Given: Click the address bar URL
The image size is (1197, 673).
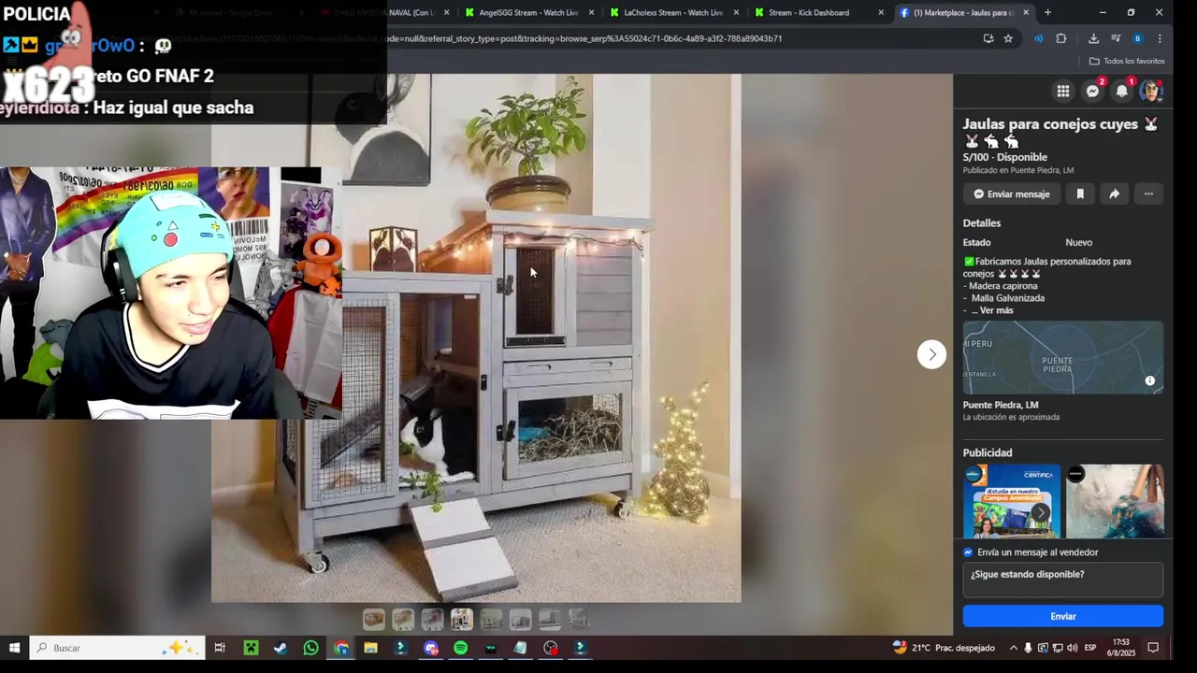Looking at the screenshot, I should (584, 38).
